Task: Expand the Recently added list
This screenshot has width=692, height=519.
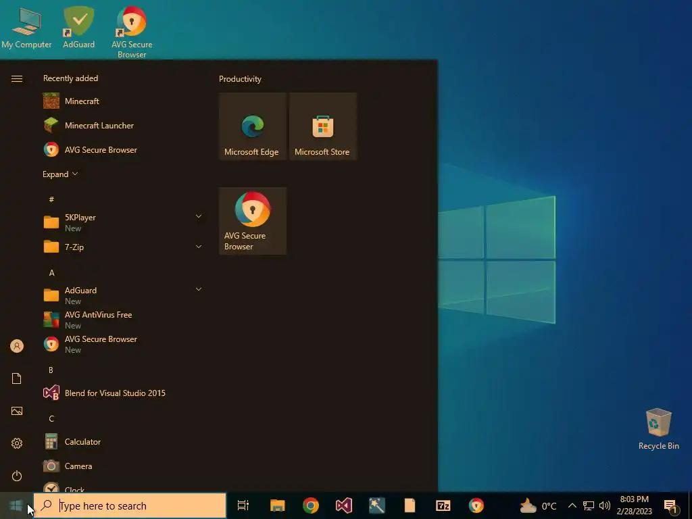Action: click(x=60, y=174)
